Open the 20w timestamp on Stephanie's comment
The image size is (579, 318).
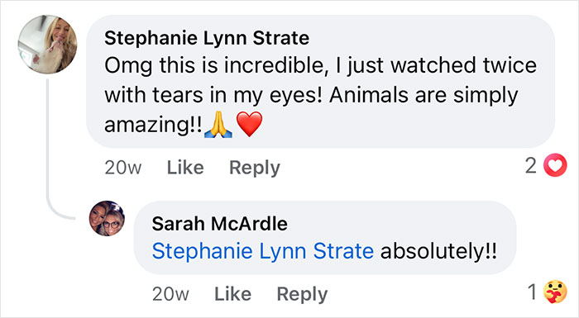(123, 168)
